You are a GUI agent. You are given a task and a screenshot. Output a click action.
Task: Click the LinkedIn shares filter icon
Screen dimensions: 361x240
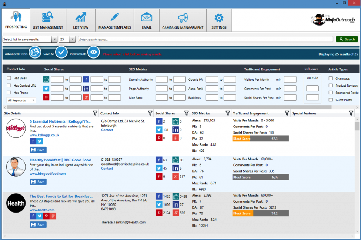(86, 89)
